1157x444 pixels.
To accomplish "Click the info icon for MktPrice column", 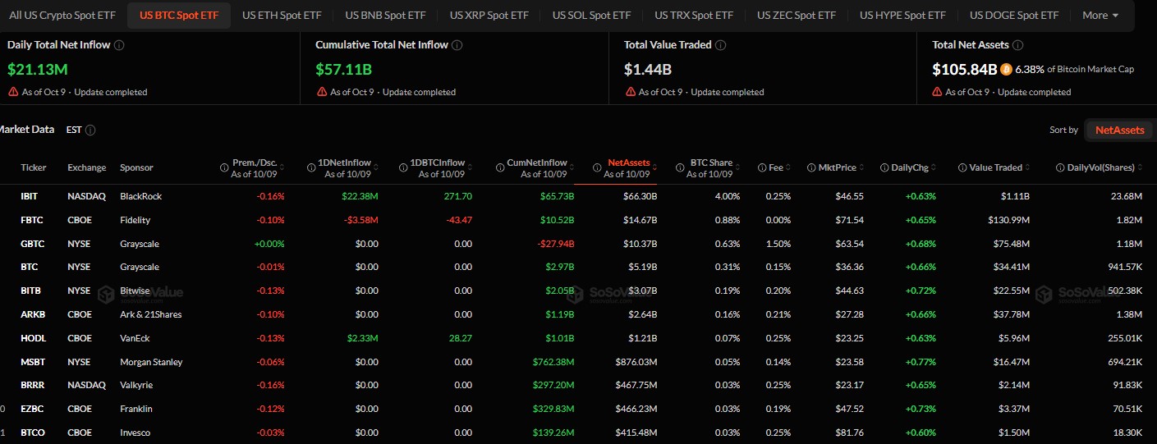I will [811, 167].
